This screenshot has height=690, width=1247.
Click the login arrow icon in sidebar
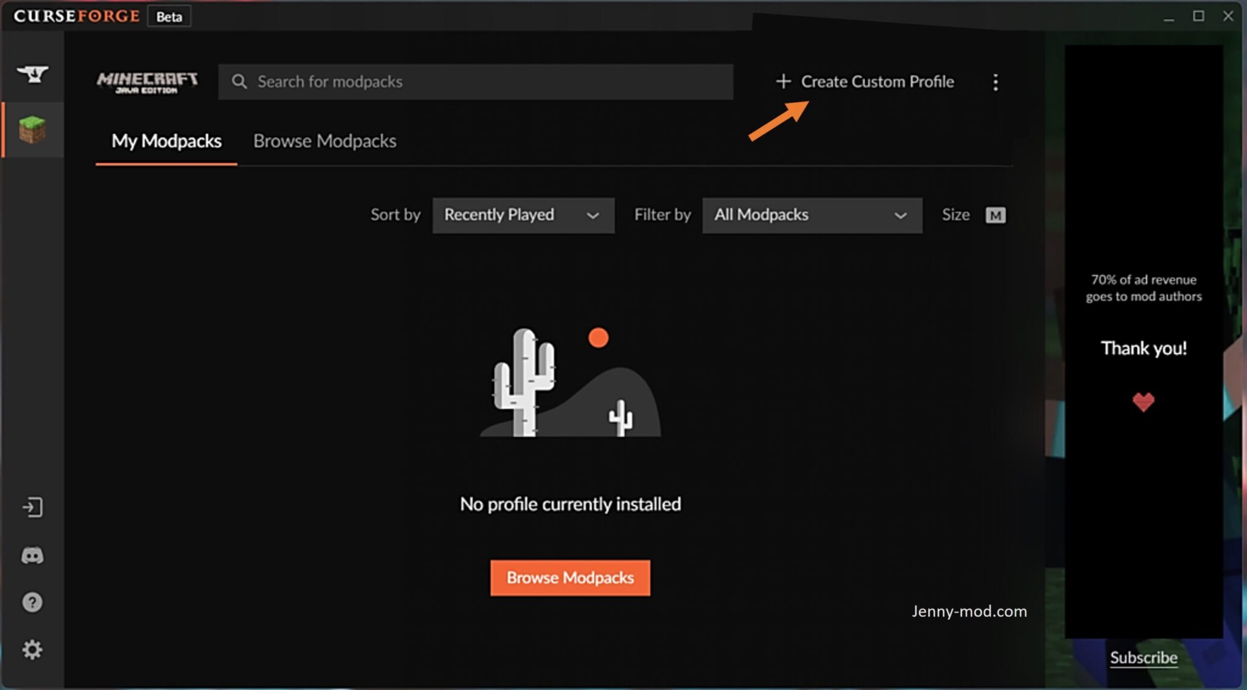[x=32, y=507]
